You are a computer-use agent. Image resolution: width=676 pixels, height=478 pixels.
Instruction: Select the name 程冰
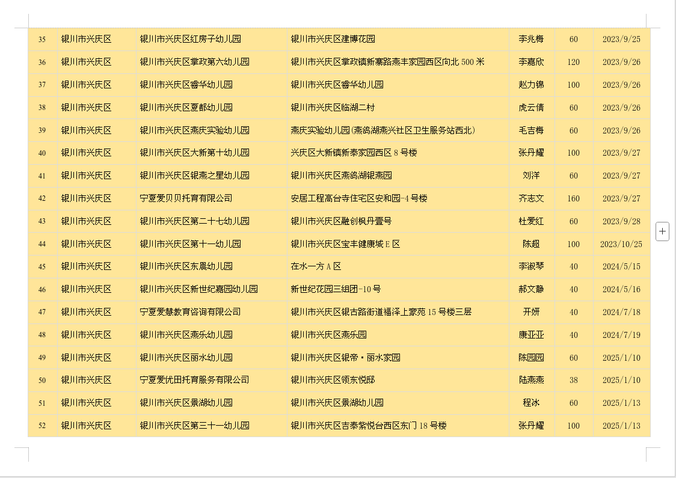(531, 403)
